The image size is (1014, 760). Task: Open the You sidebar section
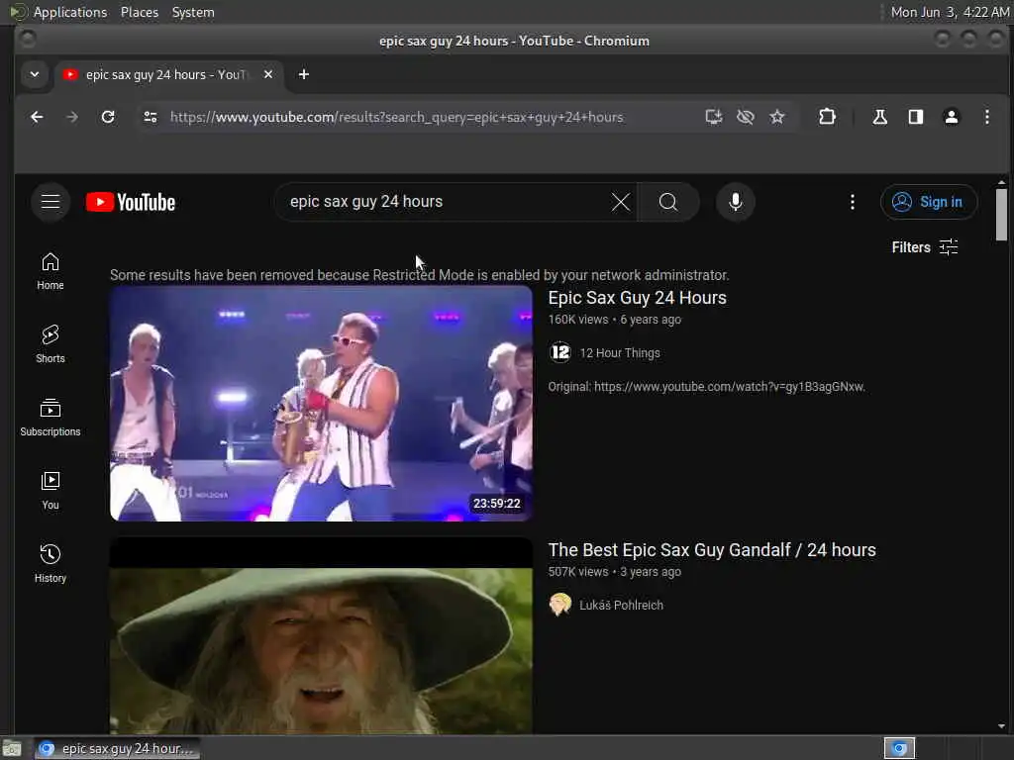tap(51, 491)
